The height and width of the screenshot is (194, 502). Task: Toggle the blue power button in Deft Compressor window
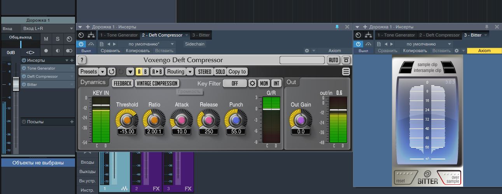point(81,44)
